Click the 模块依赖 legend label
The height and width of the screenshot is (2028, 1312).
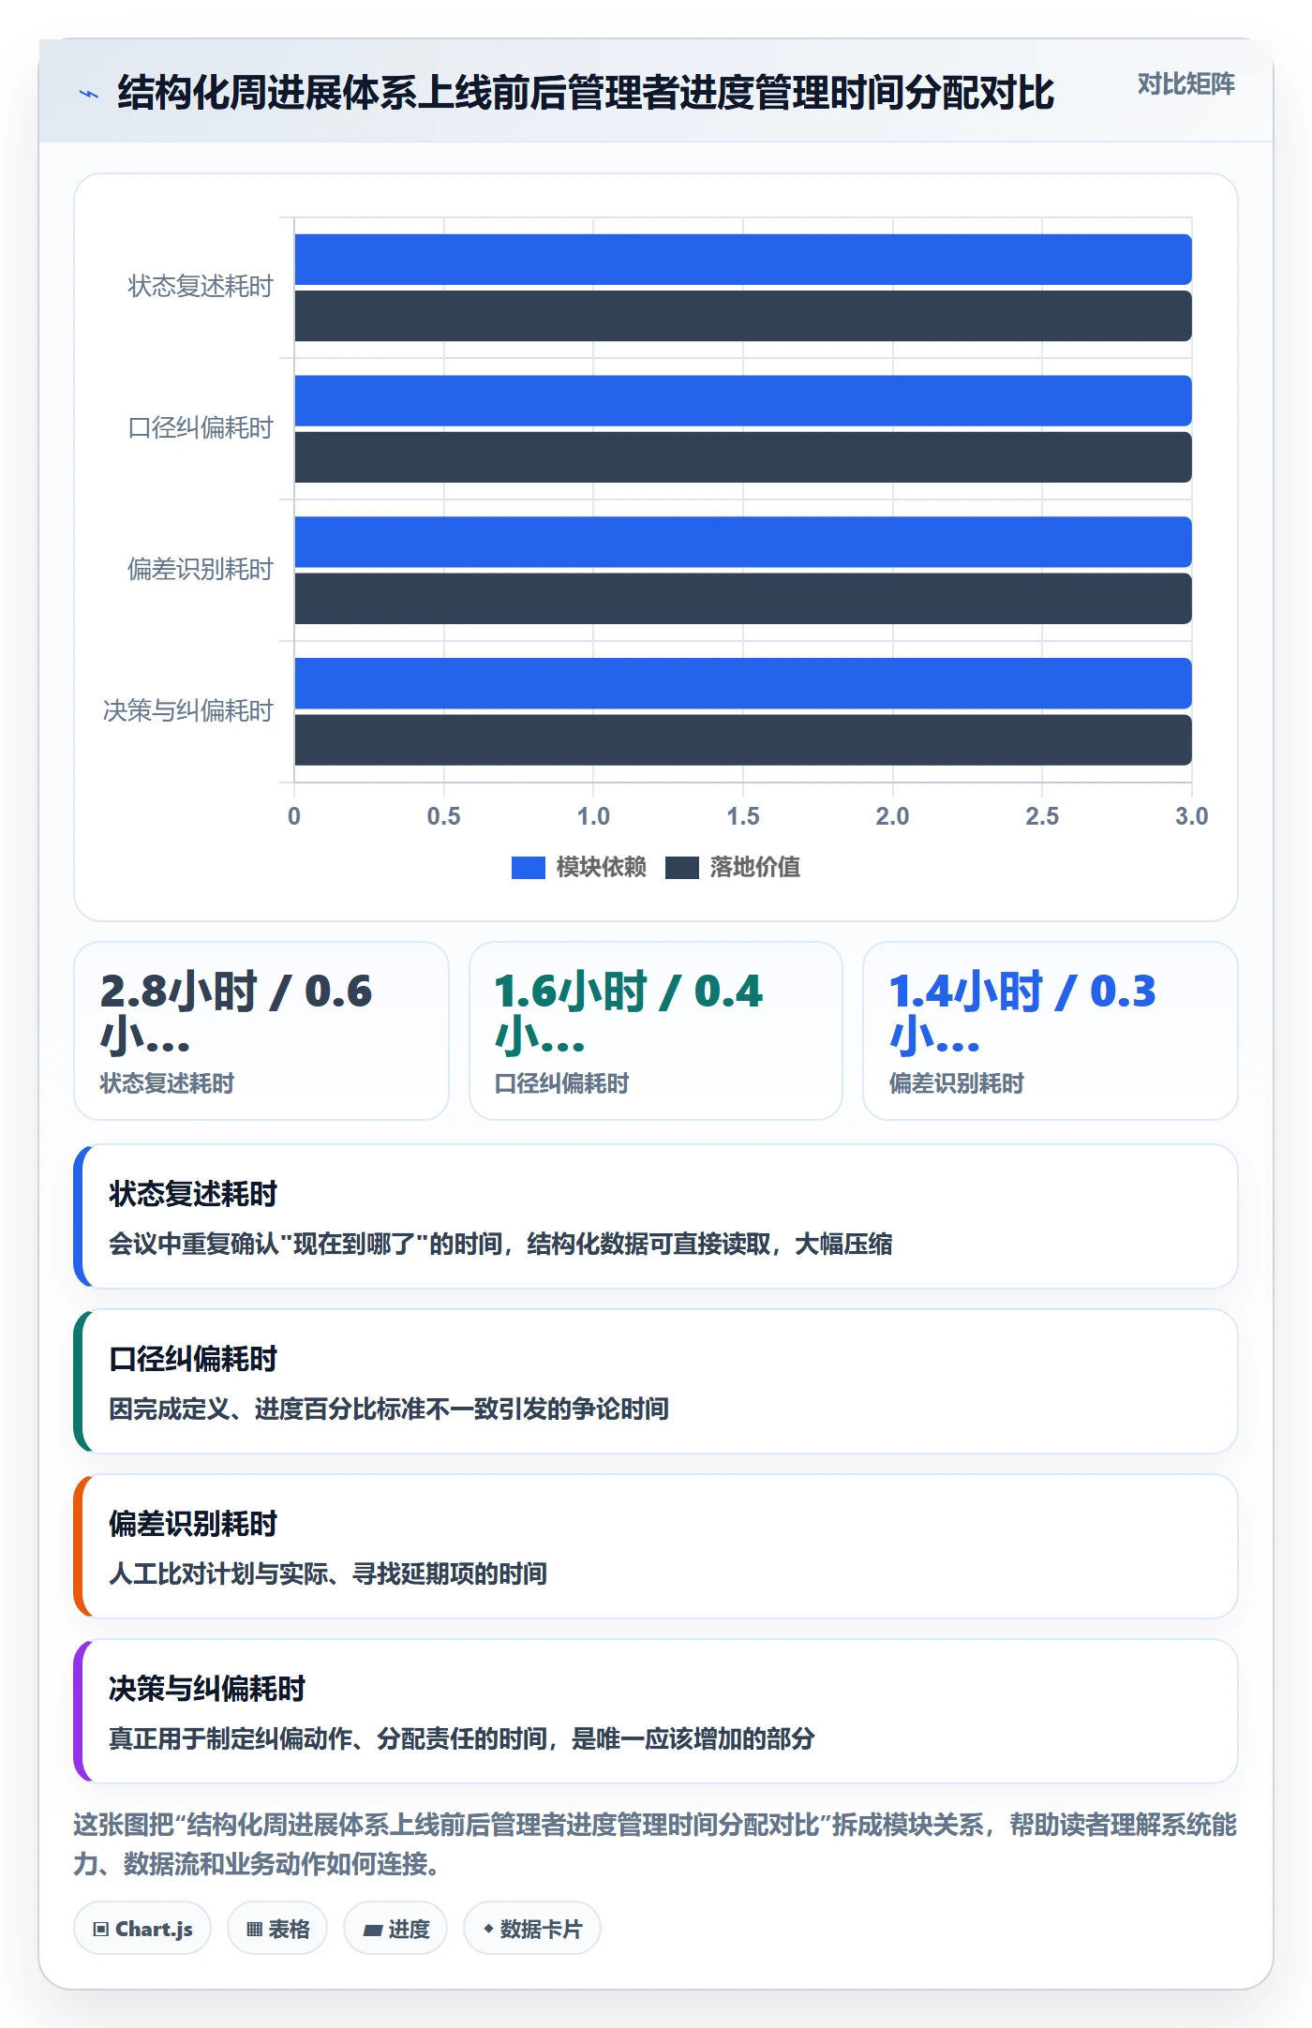point(601,867)
